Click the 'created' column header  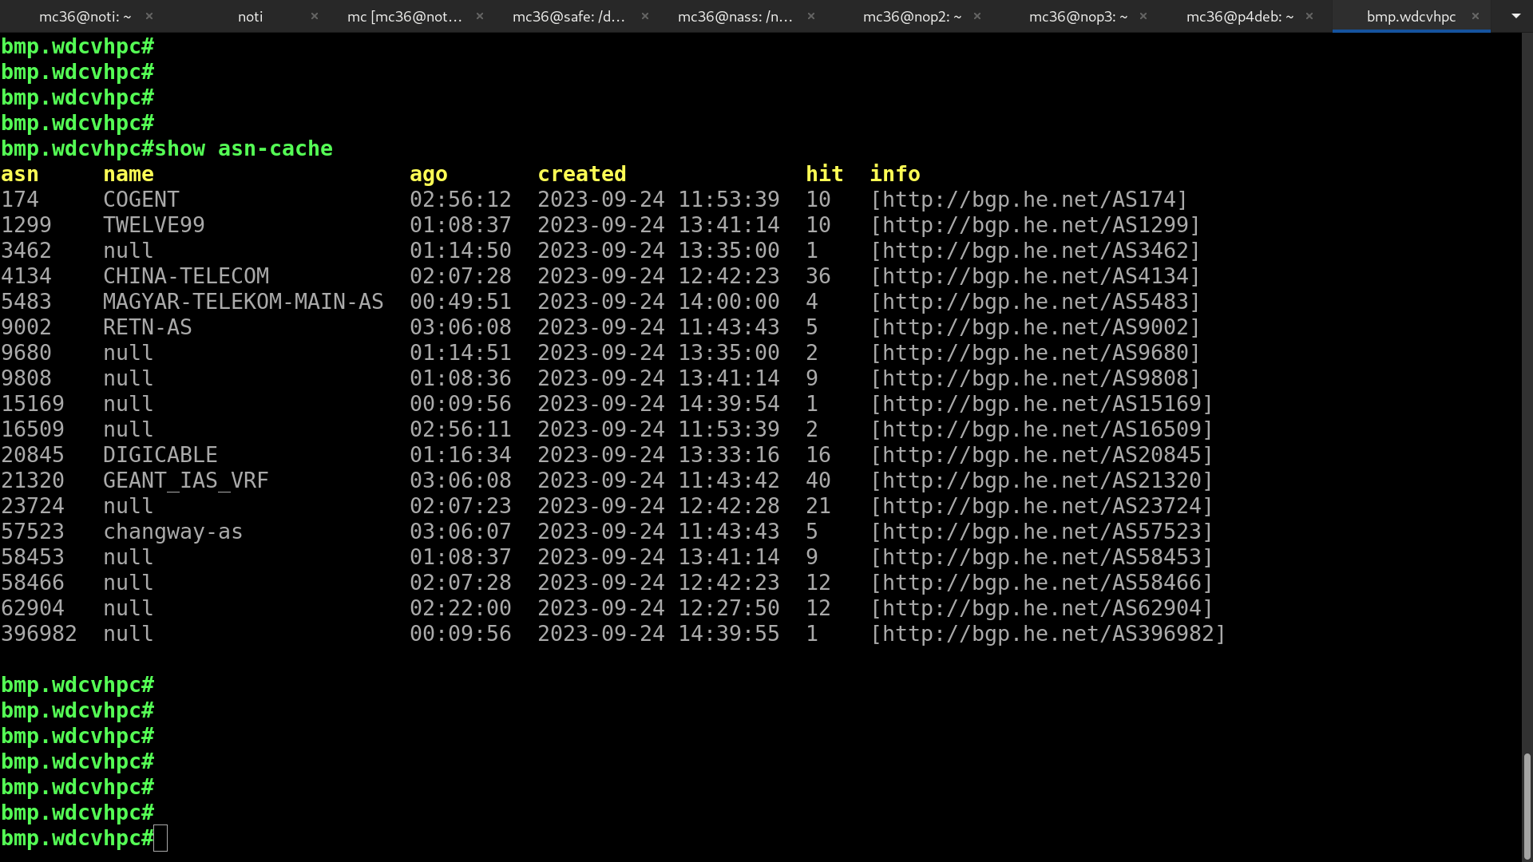point(582,174)
